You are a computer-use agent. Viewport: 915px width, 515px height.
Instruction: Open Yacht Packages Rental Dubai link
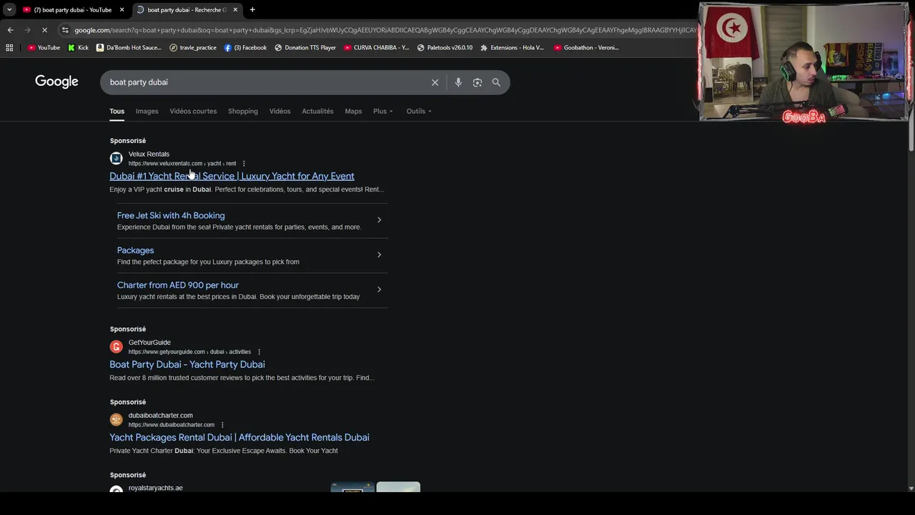point(239,437)
